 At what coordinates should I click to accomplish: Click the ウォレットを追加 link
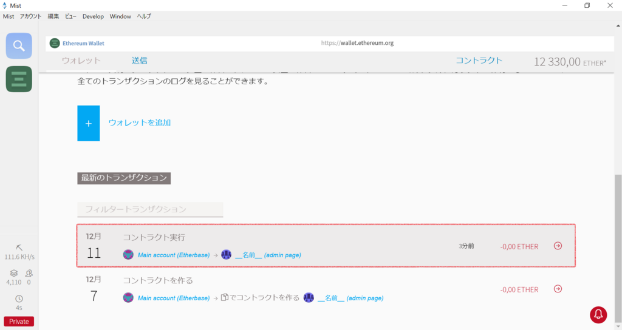tap(140, 123)
